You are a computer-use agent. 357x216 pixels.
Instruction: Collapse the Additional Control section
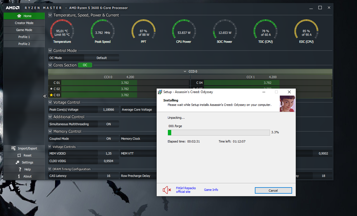50,117
